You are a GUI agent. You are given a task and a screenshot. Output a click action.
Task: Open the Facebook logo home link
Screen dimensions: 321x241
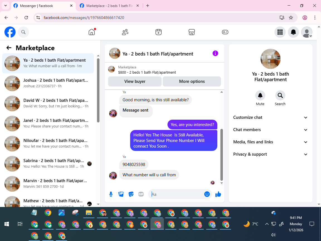(x=10, y=32)
